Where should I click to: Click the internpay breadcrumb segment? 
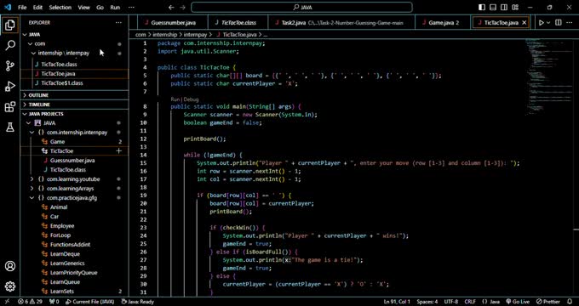click(195, 34)
